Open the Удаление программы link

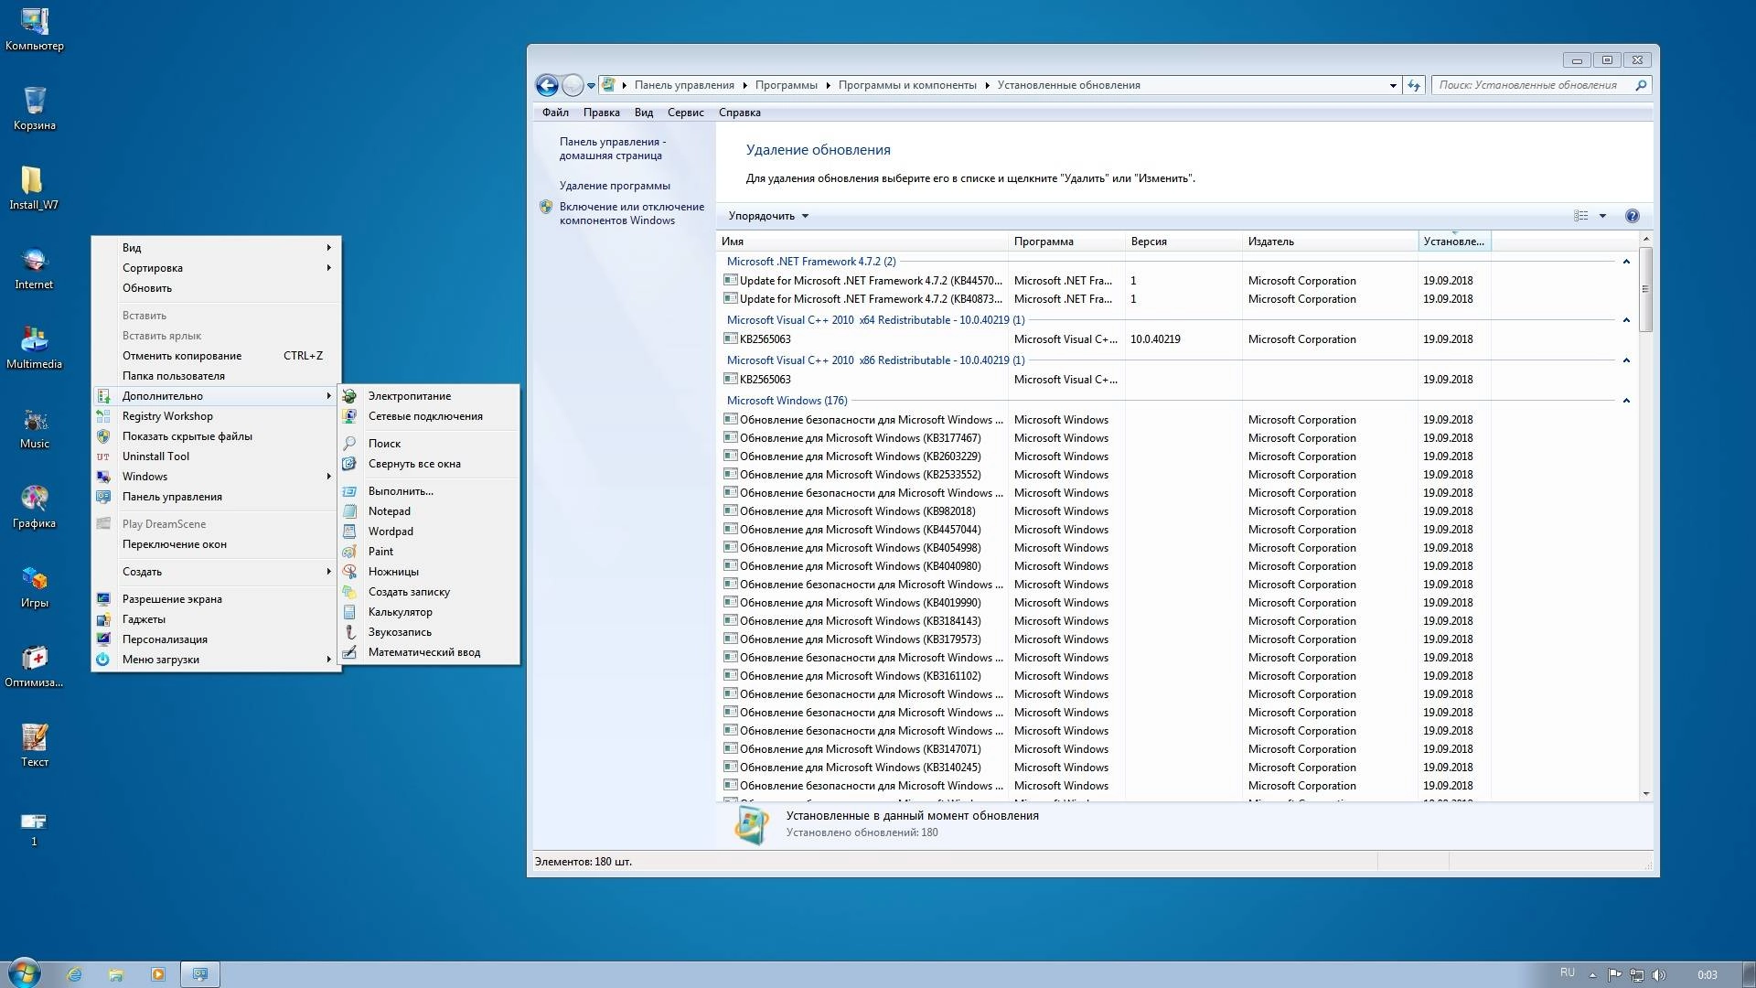coord(615,186)
